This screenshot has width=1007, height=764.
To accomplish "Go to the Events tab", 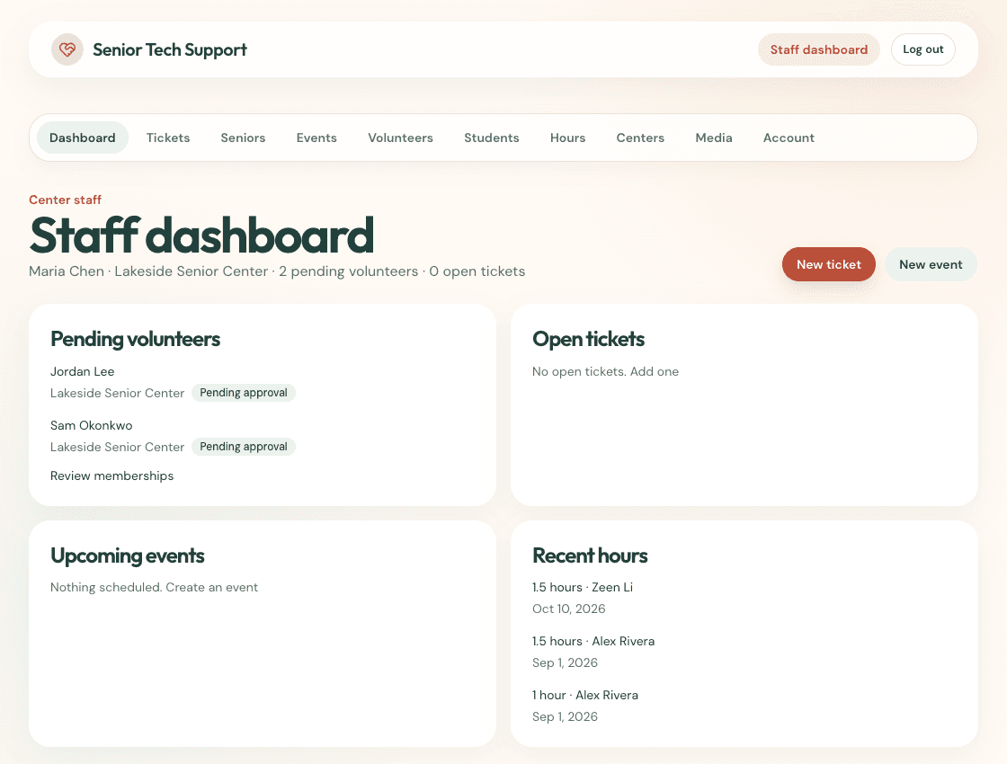I will click(x=316, y=138).
